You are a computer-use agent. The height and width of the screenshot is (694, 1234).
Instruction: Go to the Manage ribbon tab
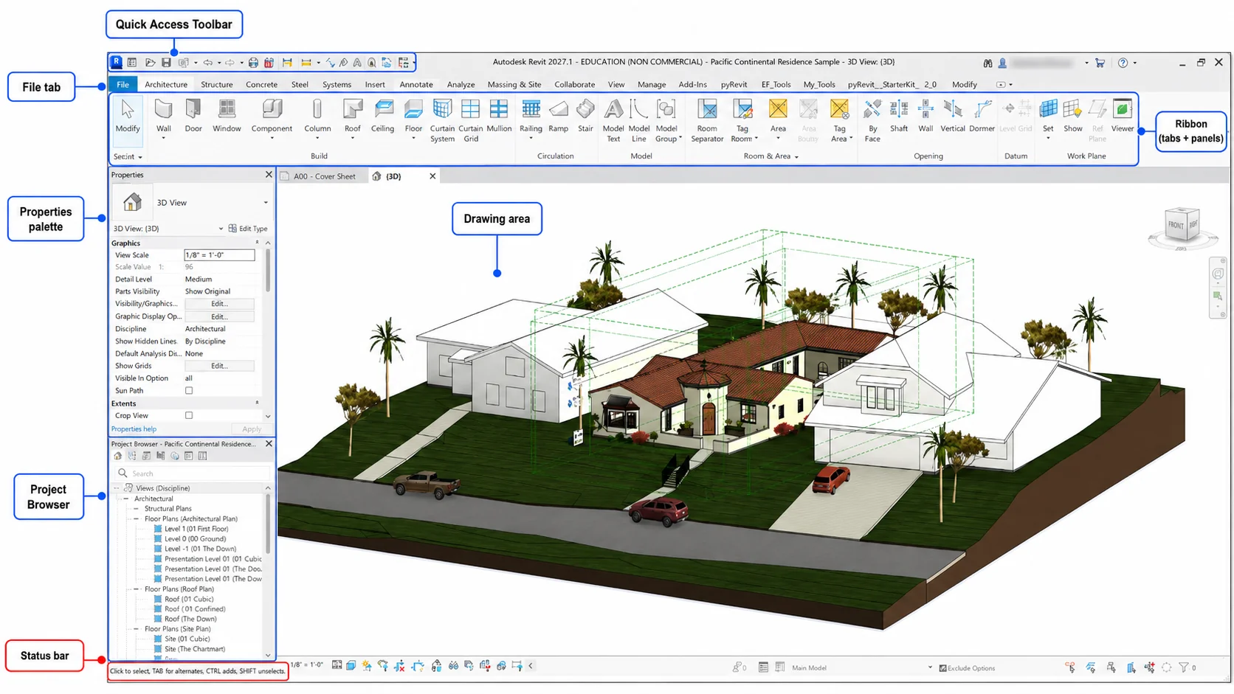[652, 85]
